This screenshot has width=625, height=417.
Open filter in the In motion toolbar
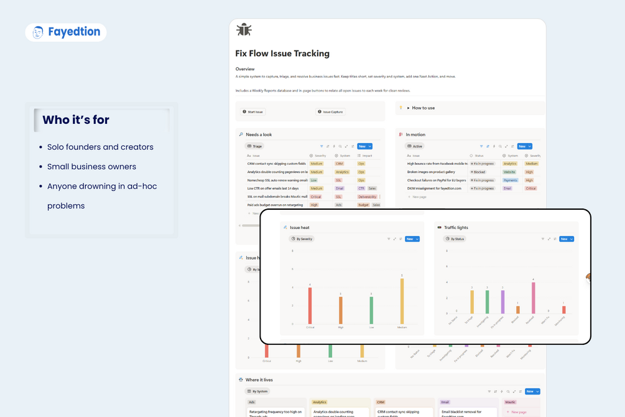[481, 146]
